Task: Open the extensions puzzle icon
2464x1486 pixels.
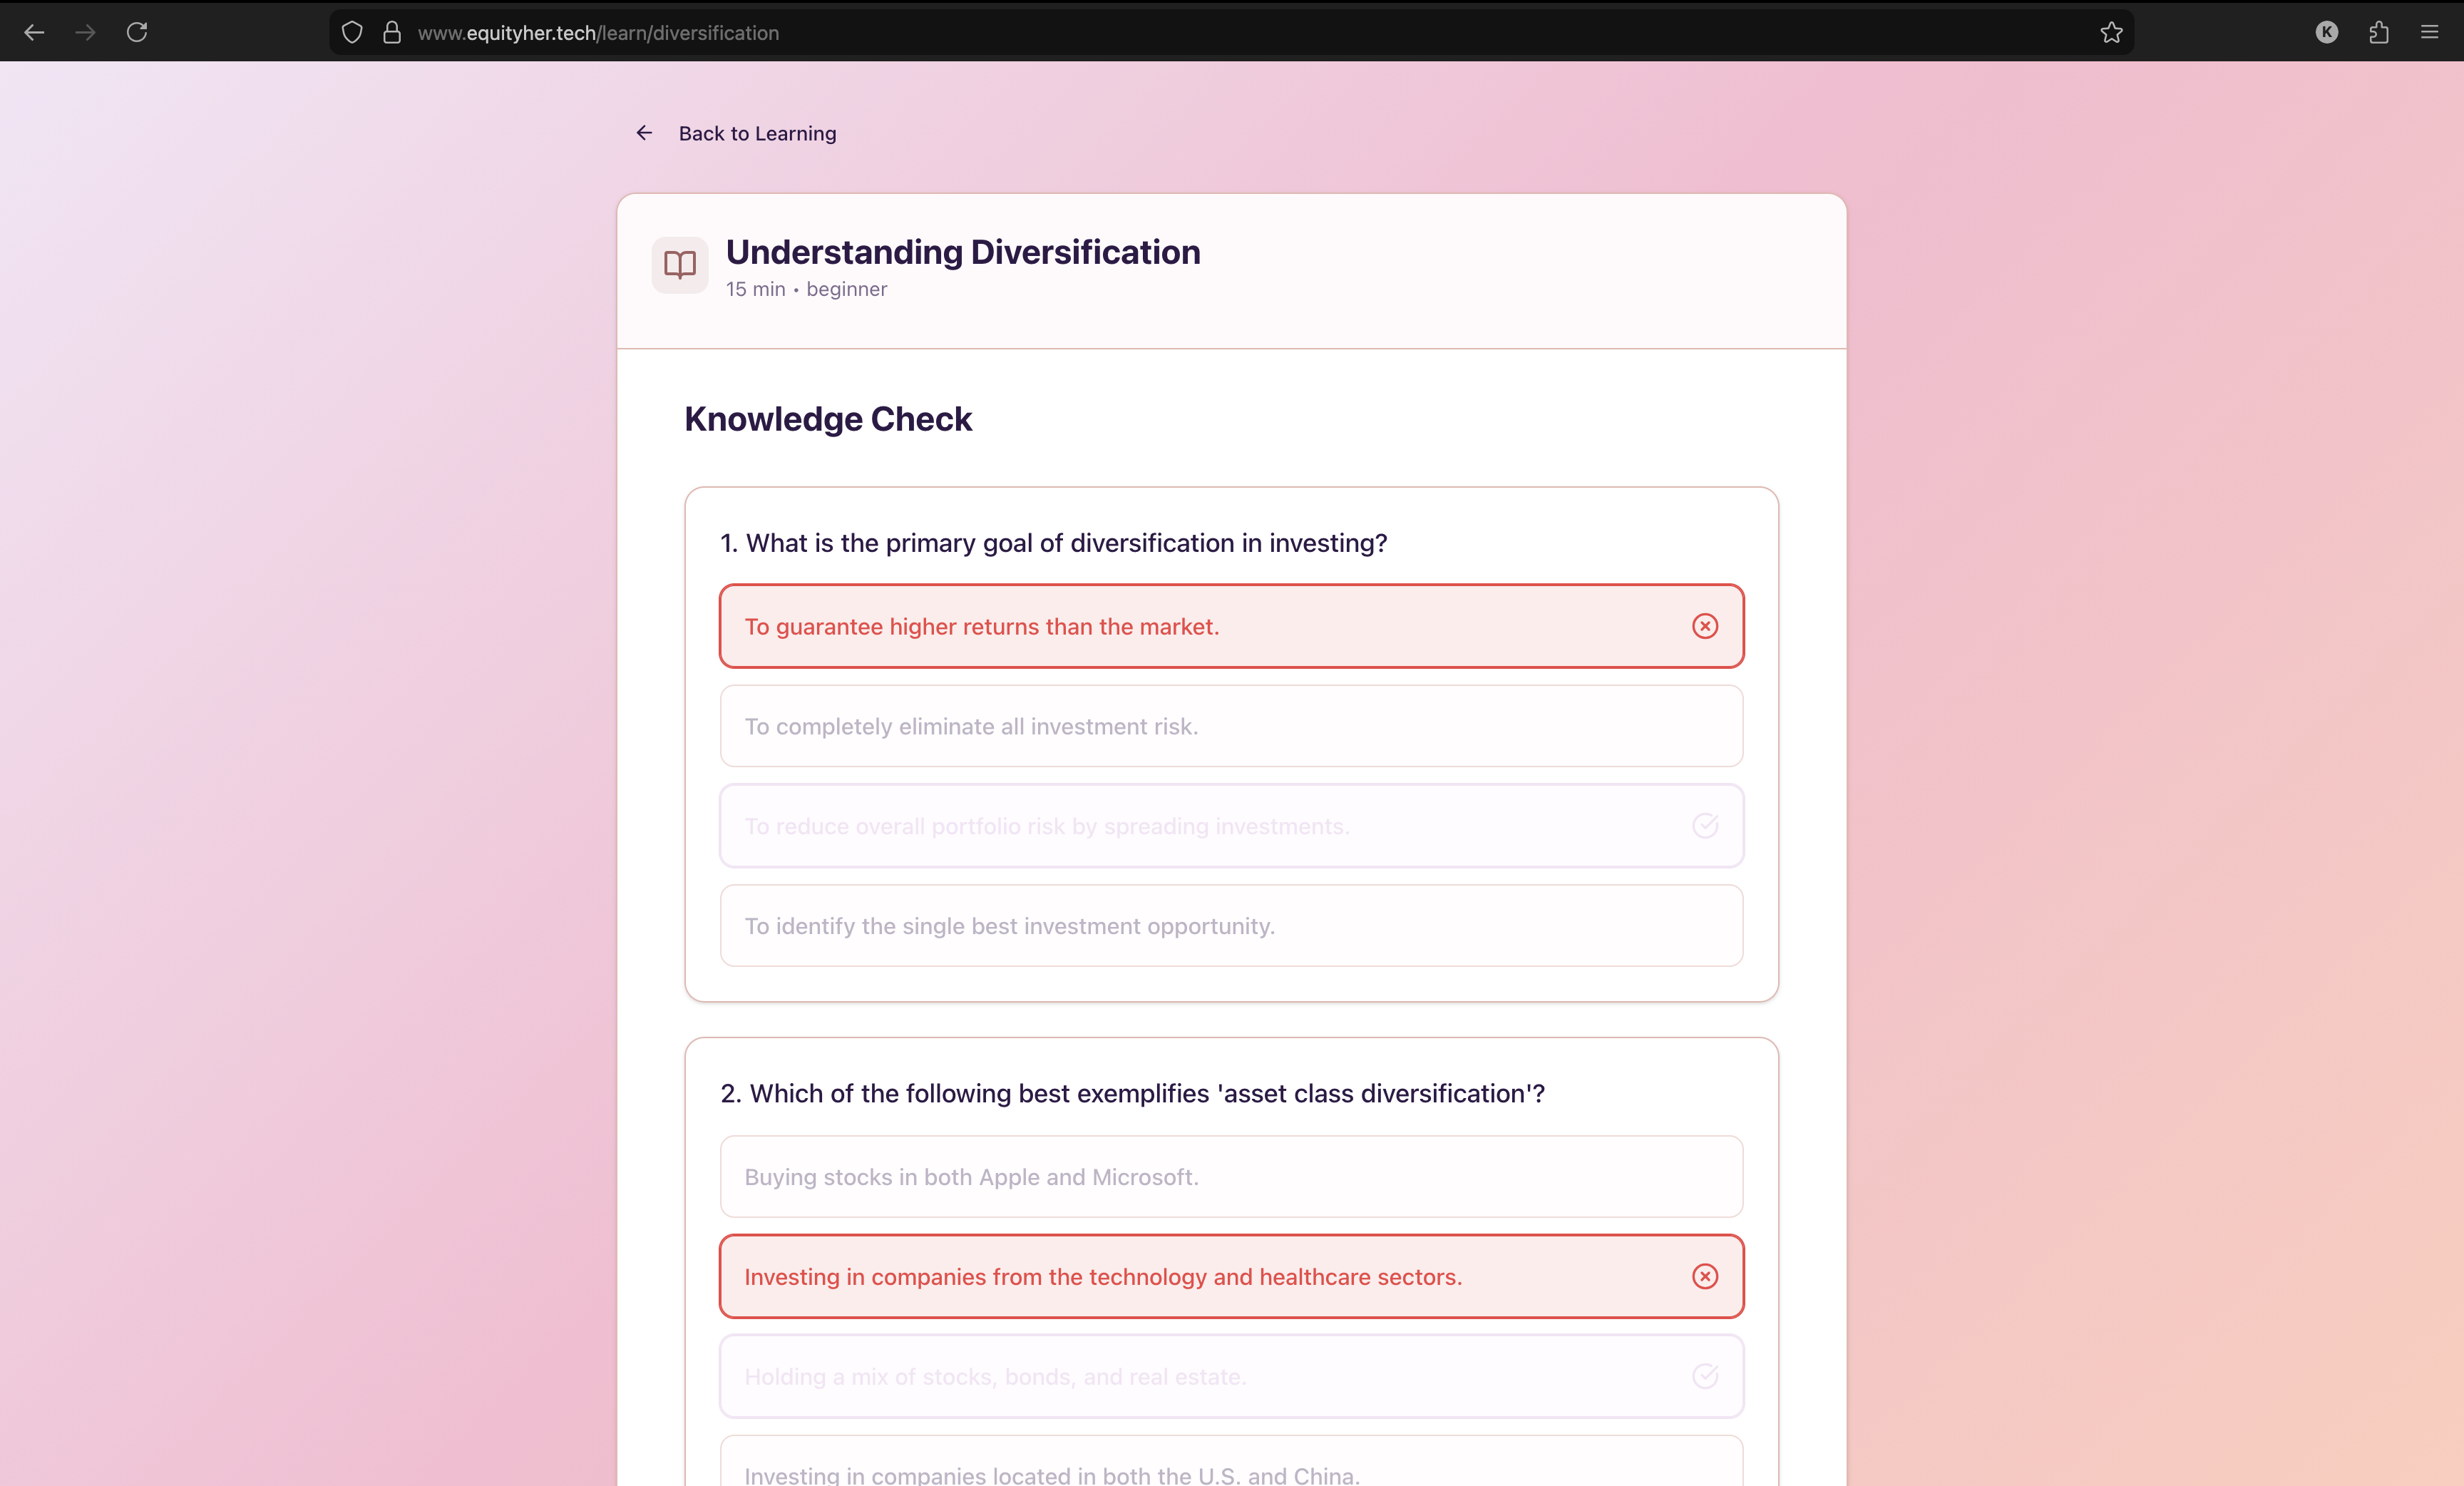Action: 2379,32
